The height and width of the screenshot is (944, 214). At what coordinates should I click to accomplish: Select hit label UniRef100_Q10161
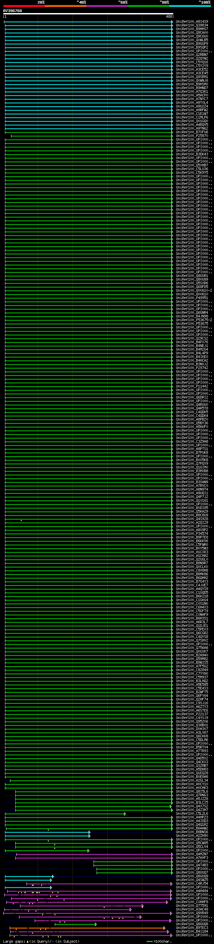point(192,500)
